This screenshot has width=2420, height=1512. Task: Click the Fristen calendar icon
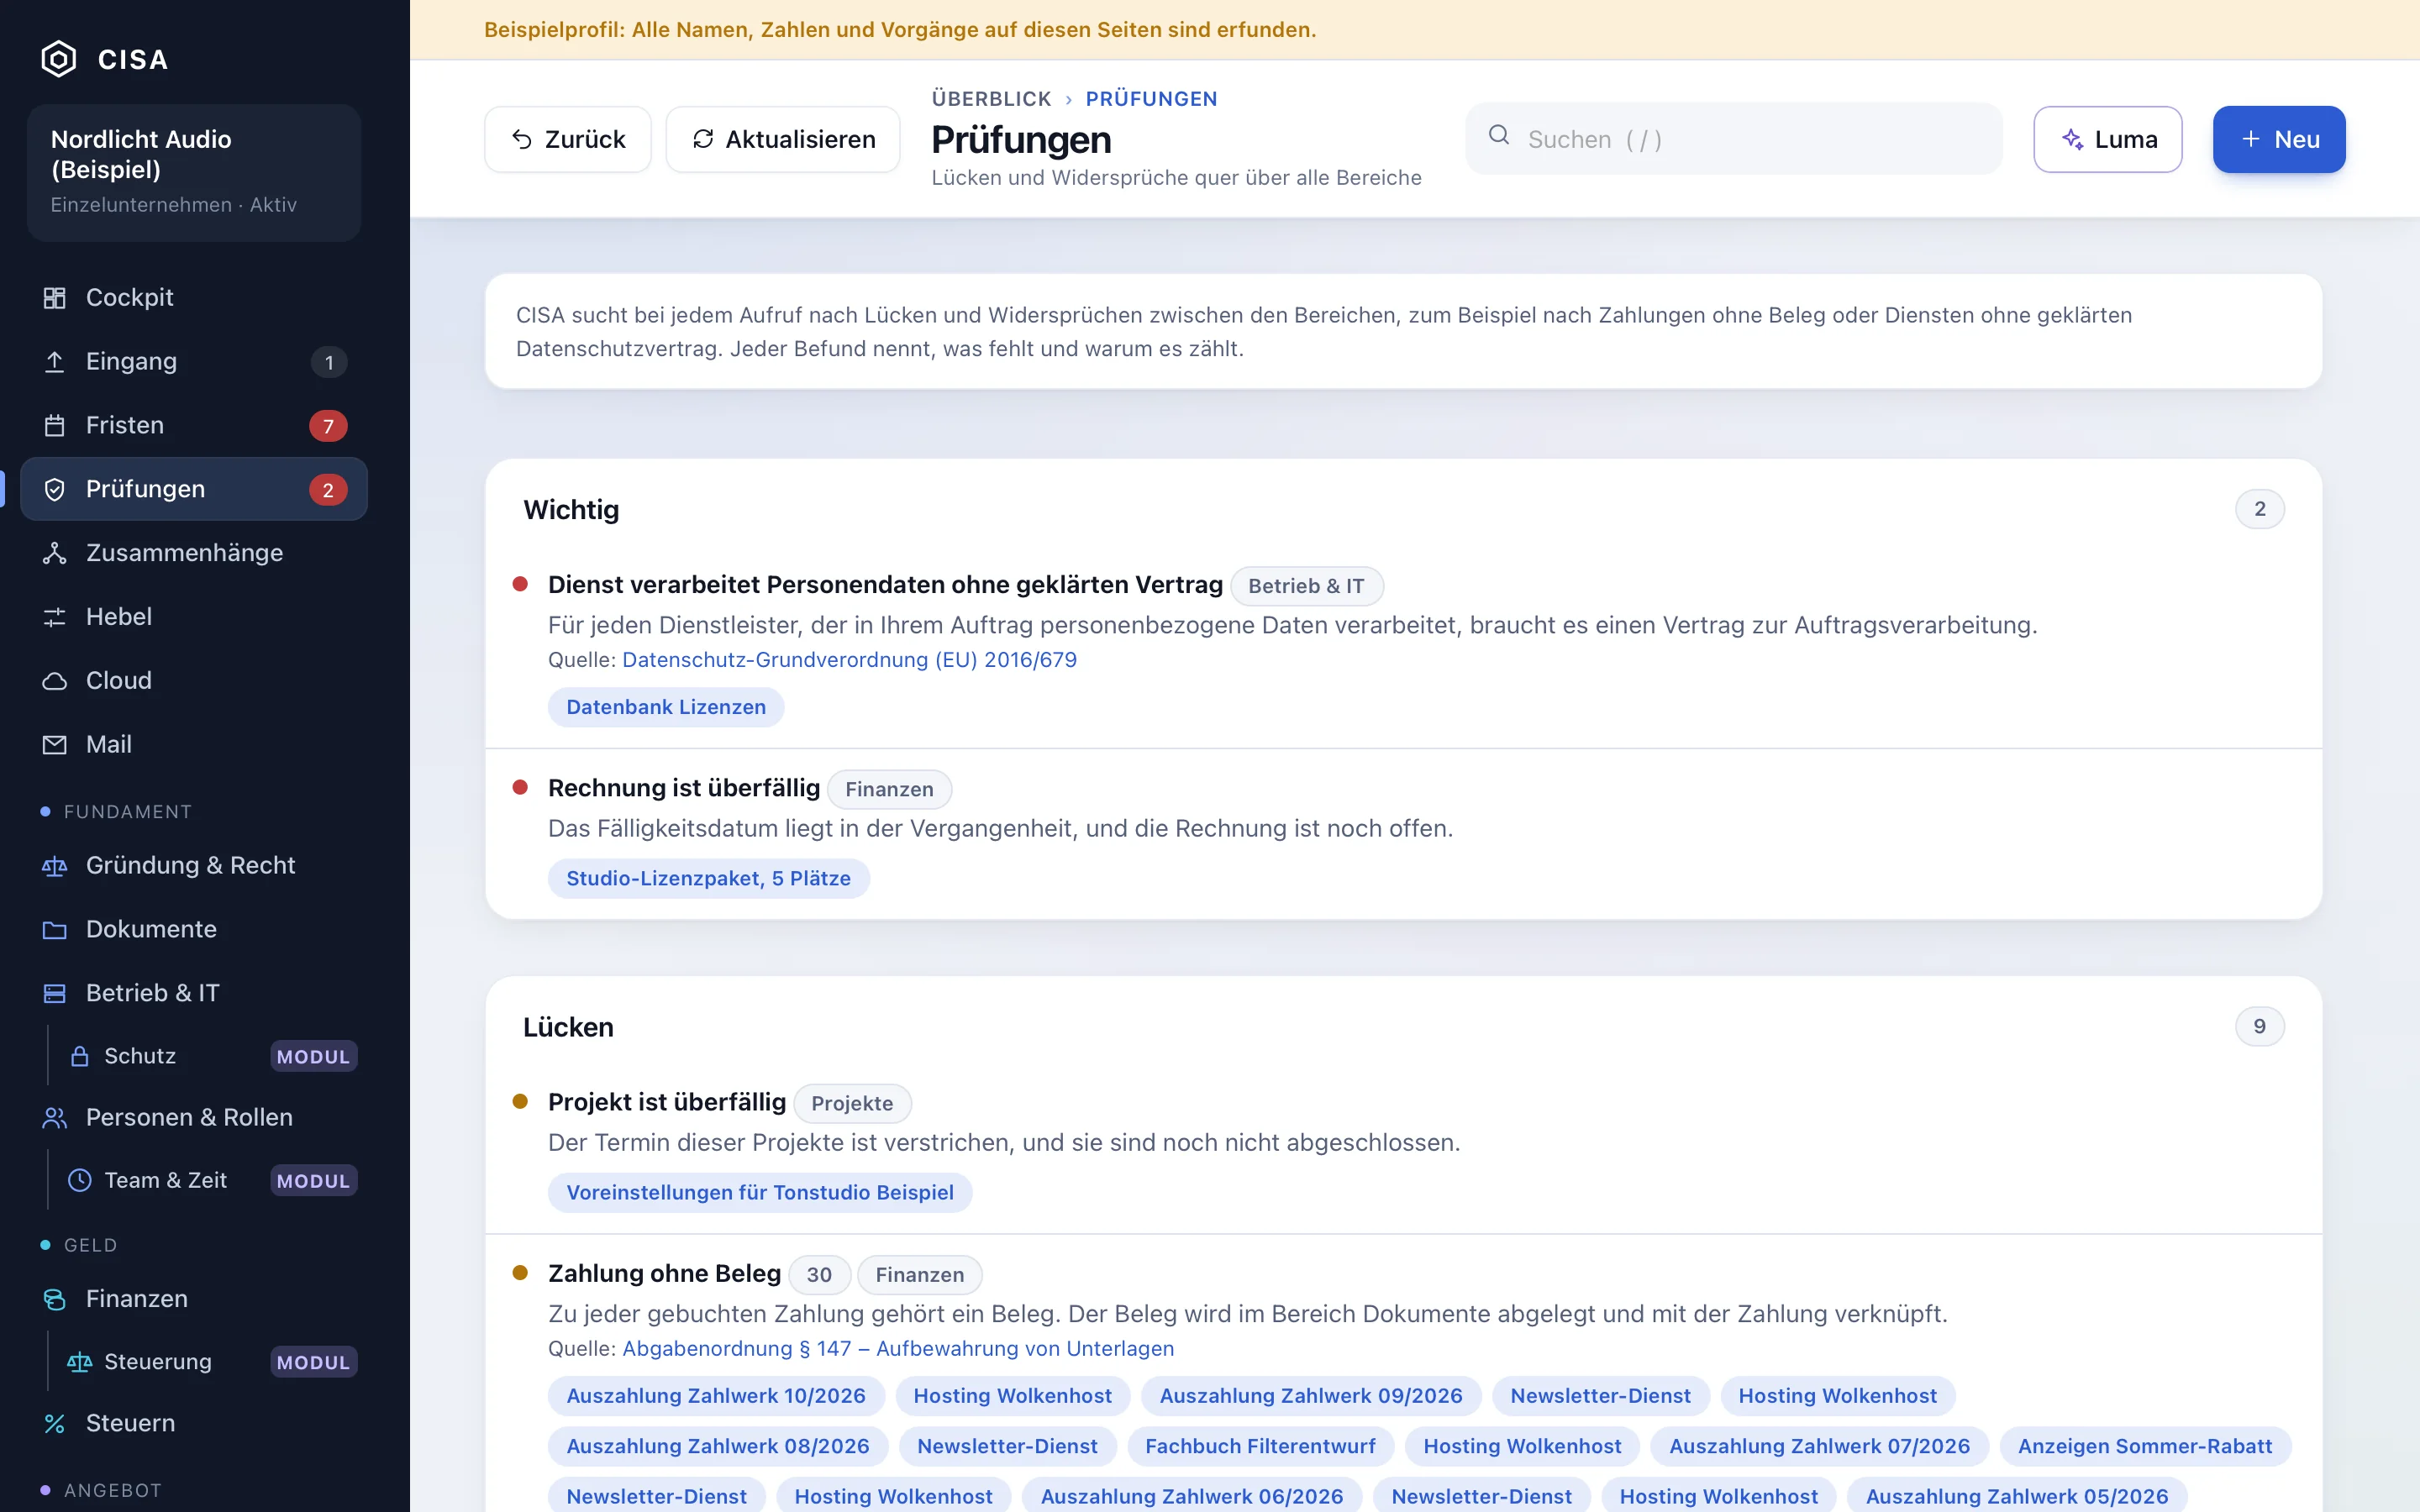click(x=55, y=426)
